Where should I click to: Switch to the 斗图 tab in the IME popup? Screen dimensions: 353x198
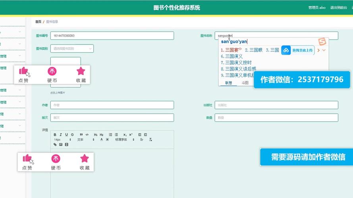coord(245,83)
